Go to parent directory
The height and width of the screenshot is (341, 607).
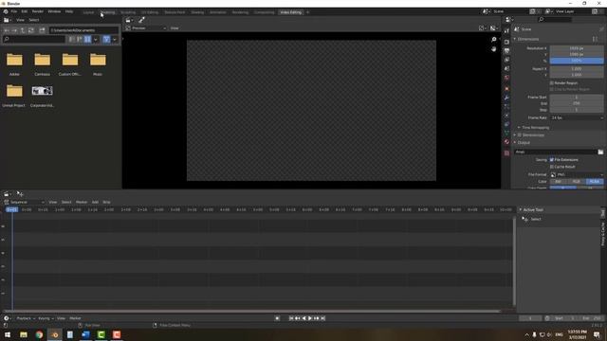coord(23,30)
